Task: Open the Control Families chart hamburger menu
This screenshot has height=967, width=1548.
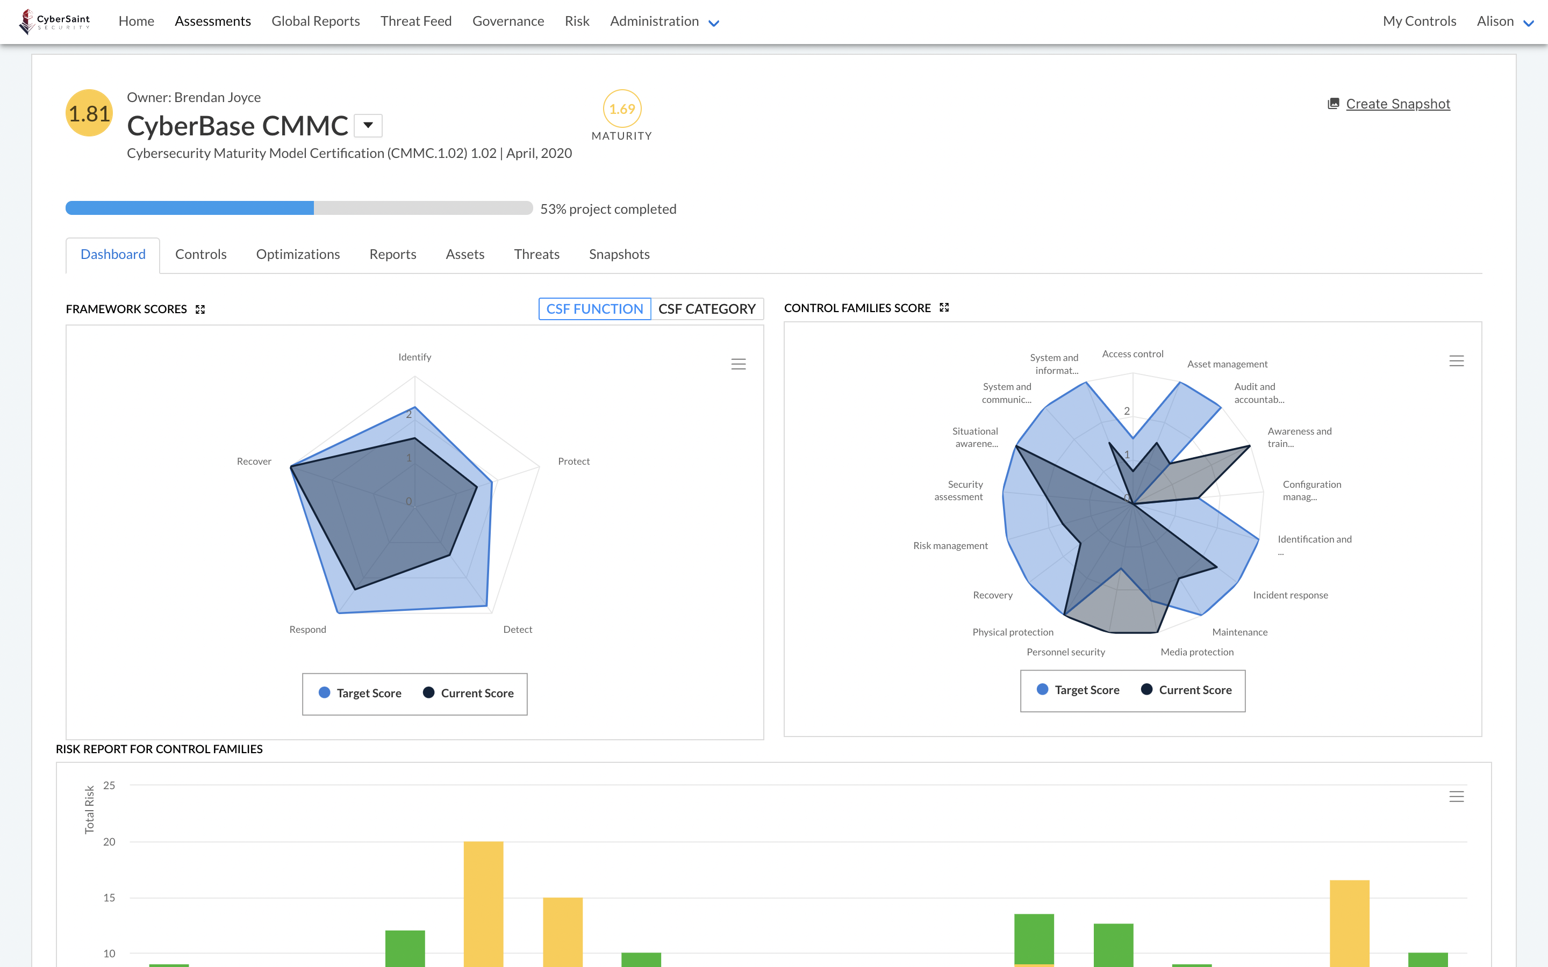Action: click(x=1457, y=360)
